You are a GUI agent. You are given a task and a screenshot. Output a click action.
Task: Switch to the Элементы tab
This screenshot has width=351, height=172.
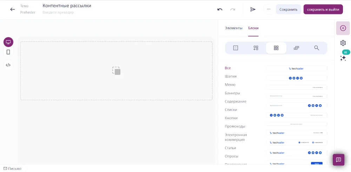233,28
